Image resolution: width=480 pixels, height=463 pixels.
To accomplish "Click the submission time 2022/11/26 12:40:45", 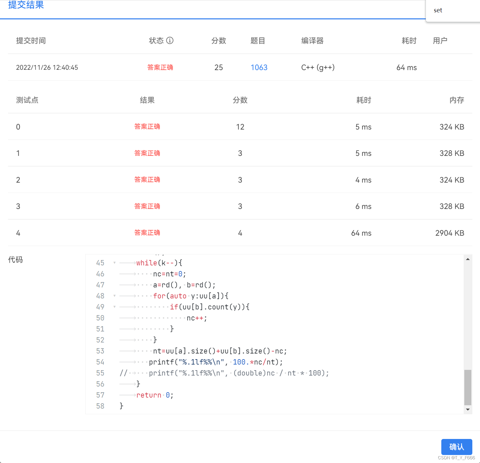I will pos(47,67).
